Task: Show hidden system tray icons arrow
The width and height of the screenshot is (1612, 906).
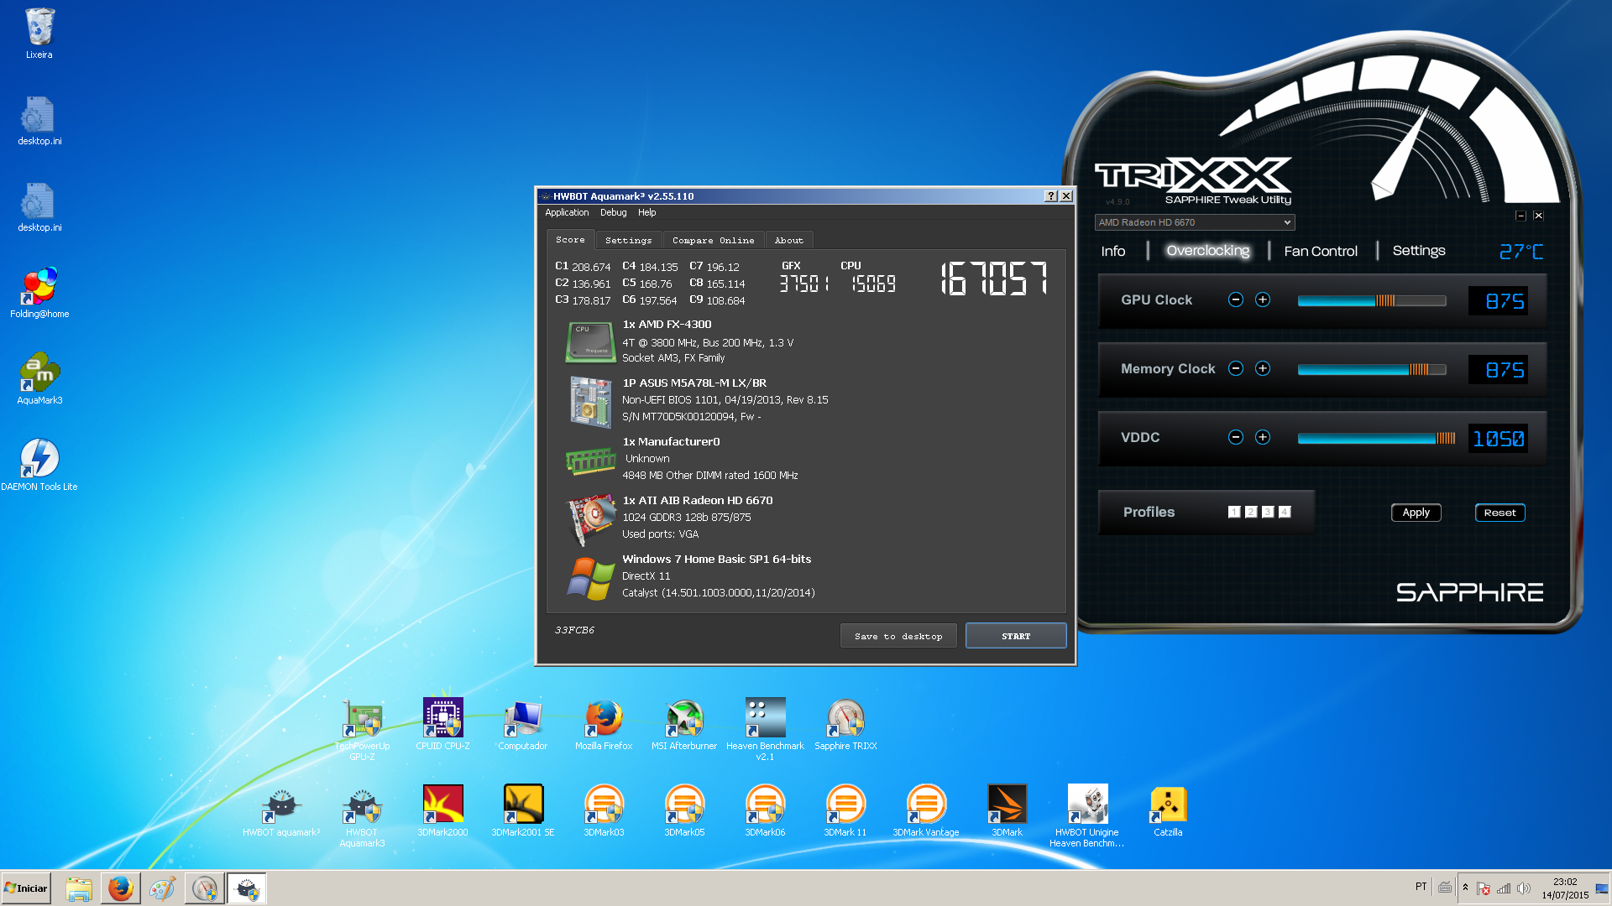Action: pos(1465,888)
